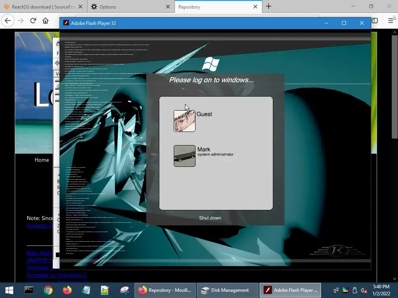Screen dimensions: 398x298
Task: Open the Firefox hamburger menu
Action: 391,21
